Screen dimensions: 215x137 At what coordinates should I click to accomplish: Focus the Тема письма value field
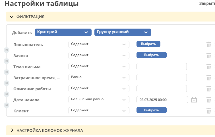point(162,67)
